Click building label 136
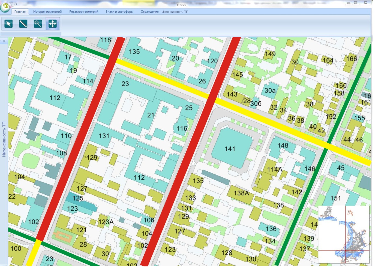 (271, 229)
